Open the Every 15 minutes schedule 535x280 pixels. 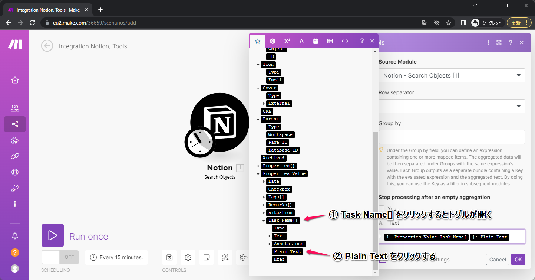point(116,257)
